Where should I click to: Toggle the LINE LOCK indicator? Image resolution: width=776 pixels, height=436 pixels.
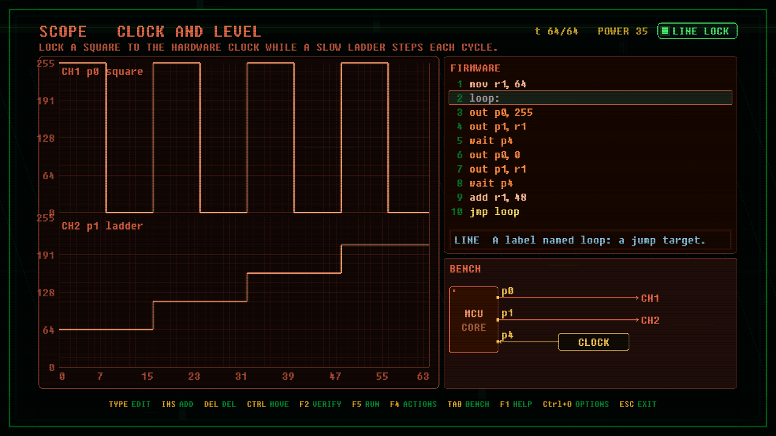[697, 31]
